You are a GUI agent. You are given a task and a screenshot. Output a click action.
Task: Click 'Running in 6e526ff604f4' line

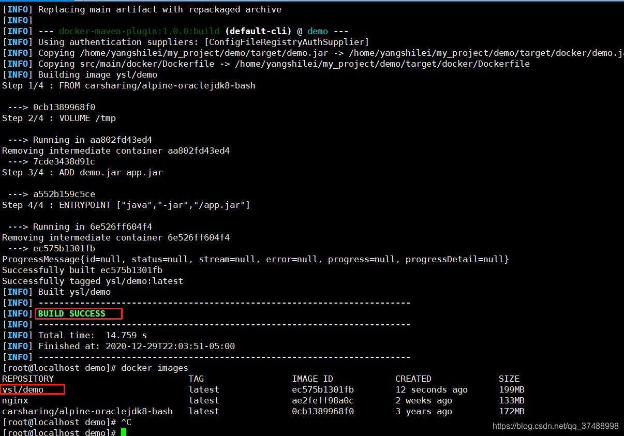(80, 227)
